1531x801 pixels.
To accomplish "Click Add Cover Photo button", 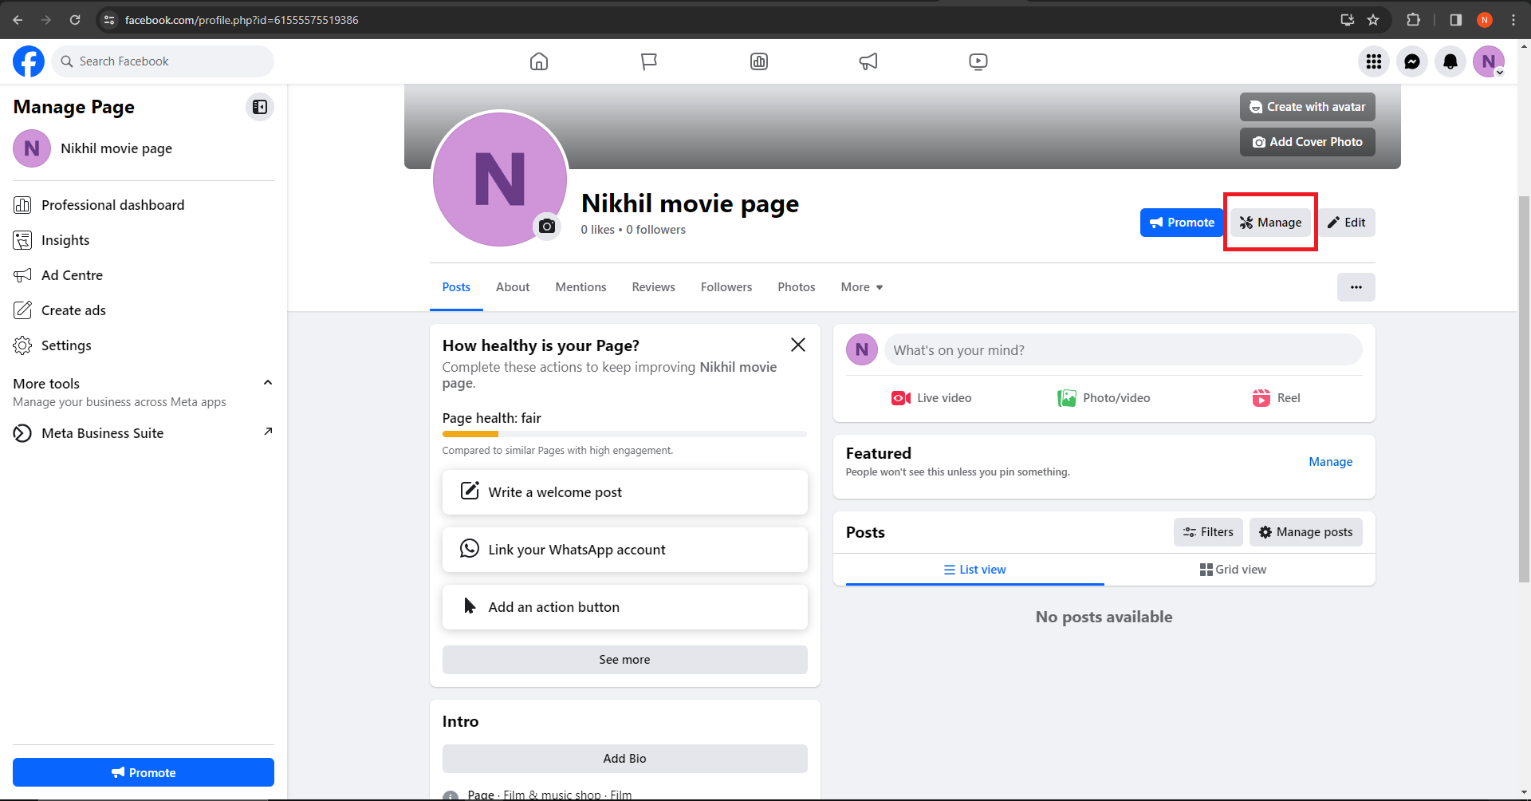I will click(1308, 142).
